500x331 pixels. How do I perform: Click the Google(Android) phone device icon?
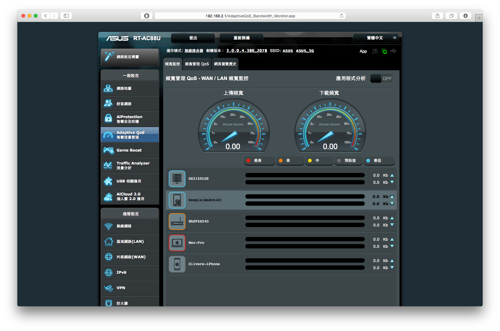click(x=177, y=200)
